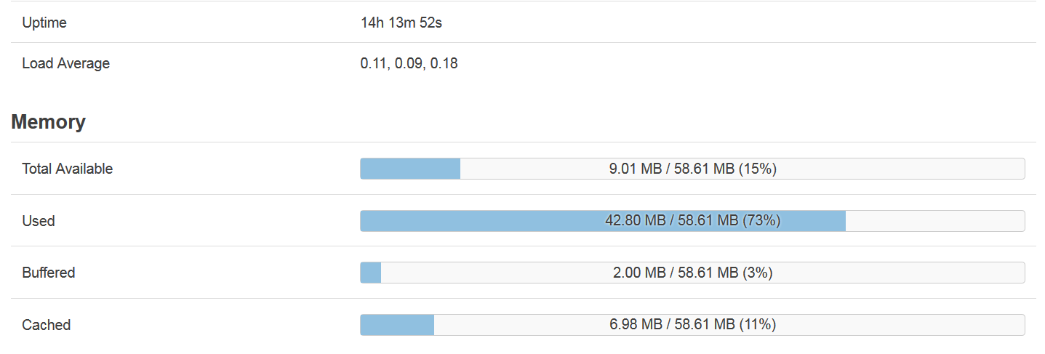Click the load average values 0.11, 0.09, 0.18
Viewport: 1045px width, 354px height.
tap(409, 63)
